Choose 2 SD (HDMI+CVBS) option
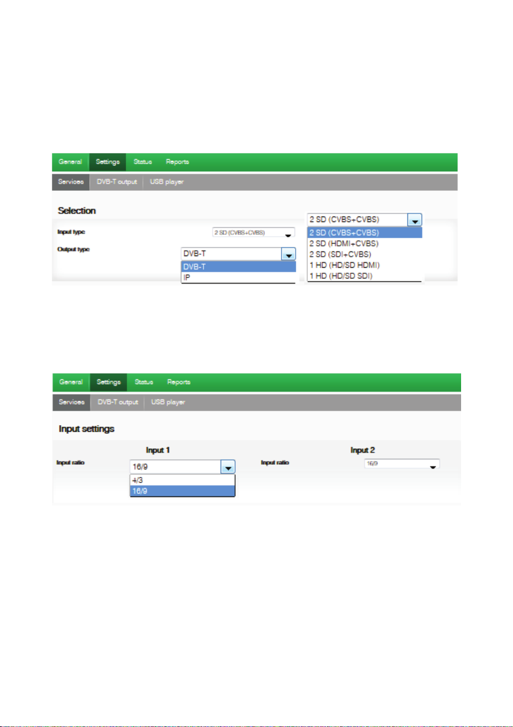513x727 pixels. (365, 243)
